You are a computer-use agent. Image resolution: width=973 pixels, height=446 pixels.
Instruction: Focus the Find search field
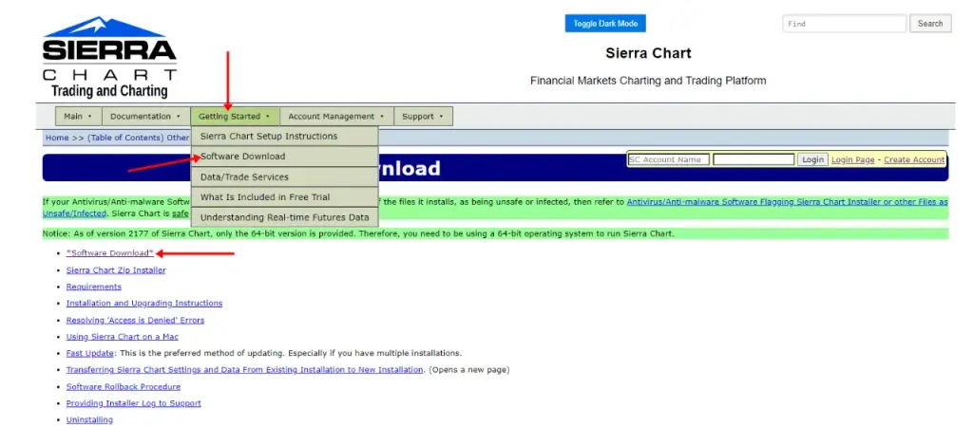point(845,24)
